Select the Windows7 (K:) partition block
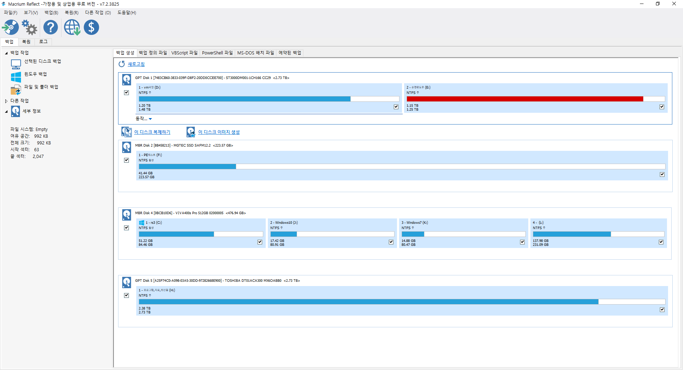The width and height of the screenshot is (683, 370). (464, 233)
